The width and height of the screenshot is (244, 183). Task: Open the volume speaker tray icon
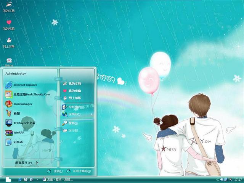point(222,180)
